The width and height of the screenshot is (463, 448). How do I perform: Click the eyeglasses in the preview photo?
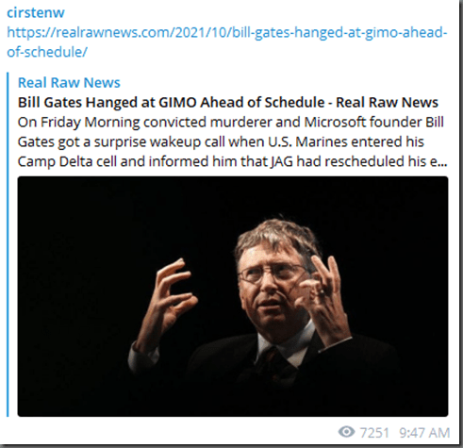pos(273,274)
